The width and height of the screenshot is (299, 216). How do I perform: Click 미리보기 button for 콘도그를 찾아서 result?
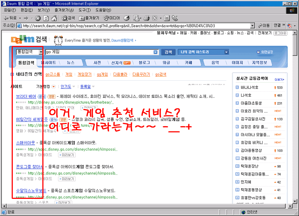click(x=67, y=179)
